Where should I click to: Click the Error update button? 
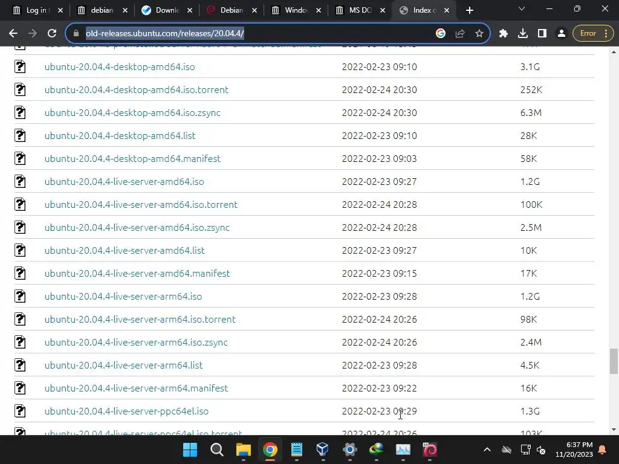click(593, 34)
